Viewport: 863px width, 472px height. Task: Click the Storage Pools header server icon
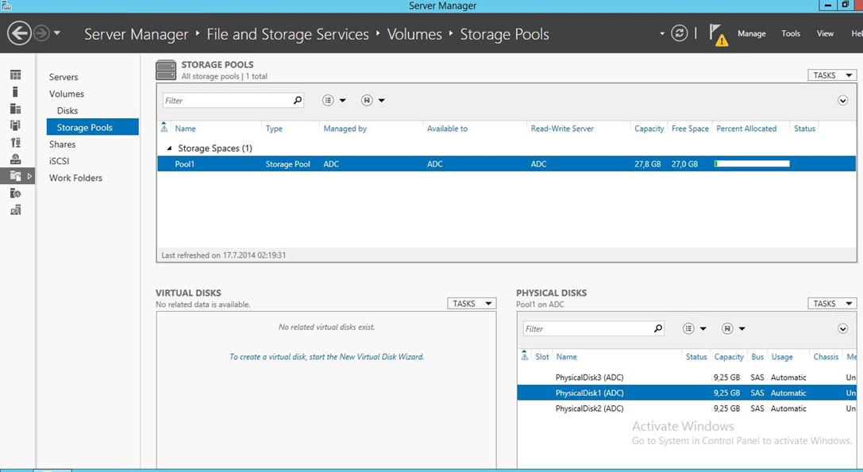166,70
